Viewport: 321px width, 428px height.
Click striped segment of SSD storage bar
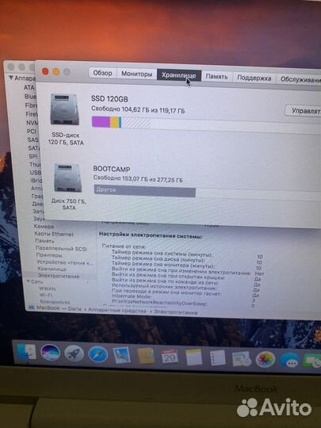136,123
